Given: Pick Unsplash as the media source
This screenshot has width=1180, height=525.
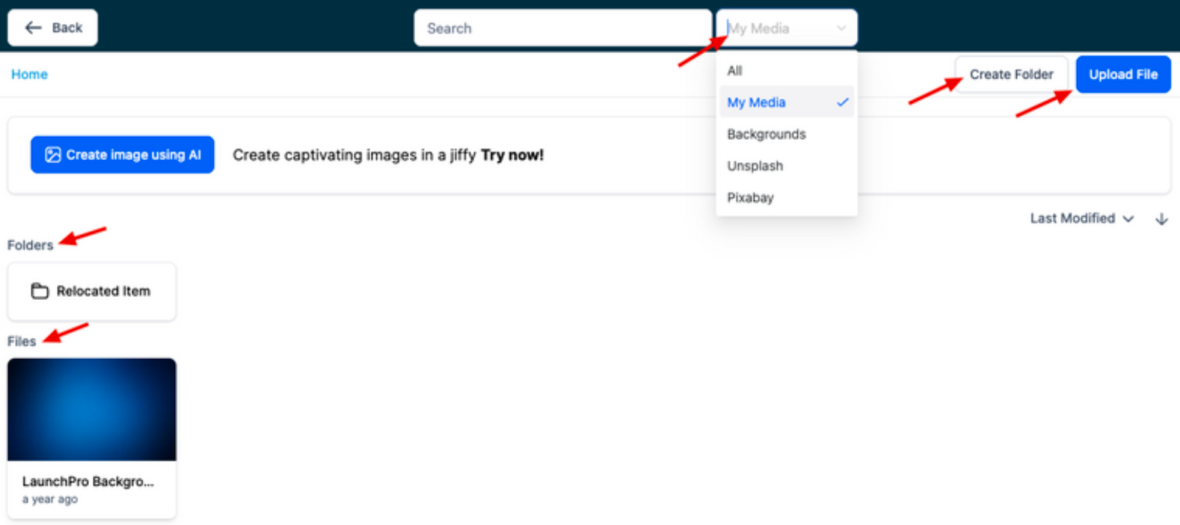Looking at the screenshot, I should coord(787,165).
